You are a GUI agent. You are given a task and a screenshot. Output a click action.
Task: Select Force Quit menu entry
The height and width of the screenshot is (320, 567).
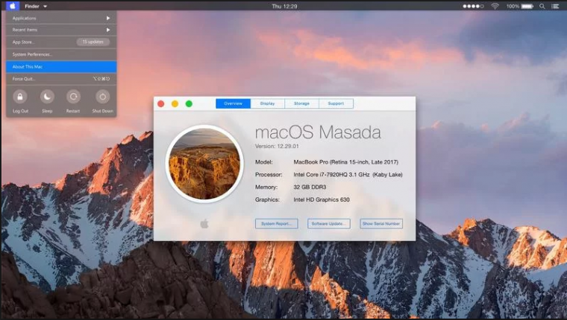click(x=60, y=78)
